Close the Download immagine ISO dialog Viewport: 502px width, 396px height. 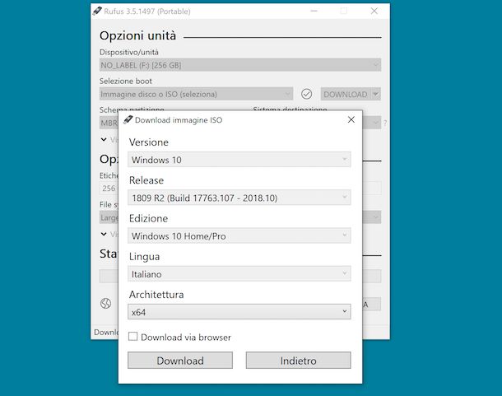(x=351, y=119)
